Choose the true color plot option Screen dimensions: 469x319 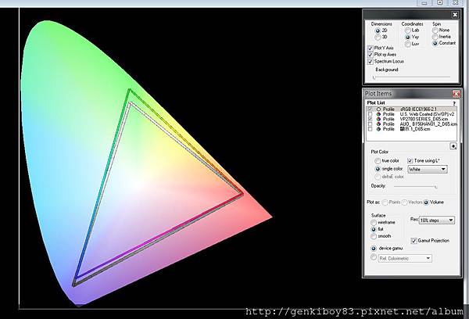[x=378, y=161]
